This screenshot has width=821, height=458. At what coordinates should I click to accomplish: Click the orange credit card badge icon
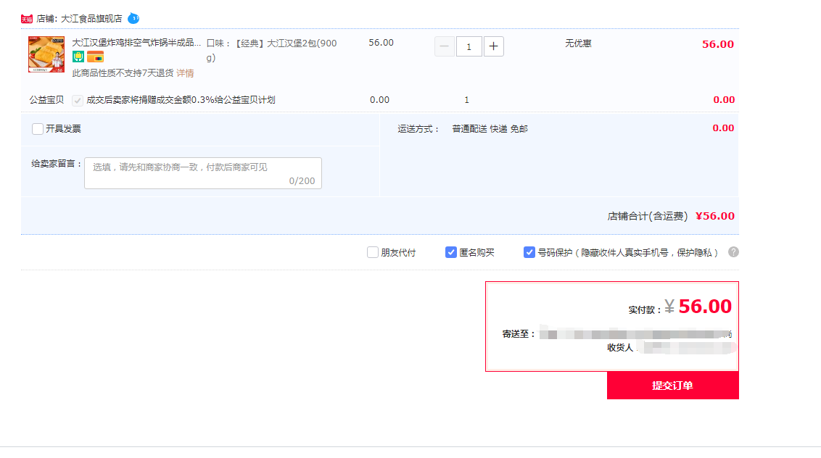click(x=95, y=57)
